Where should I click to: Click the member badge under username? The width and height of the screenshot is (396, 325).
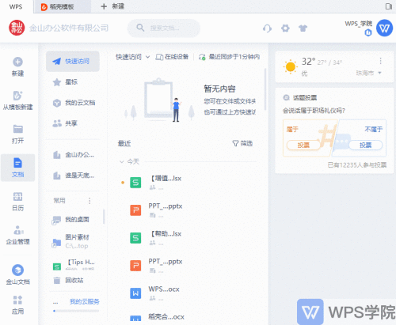click(368, 32)
